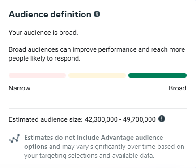This screenshot has width=196, height=168.
Task: Select the green broad segment of the meter
Action: coord(158,75)
